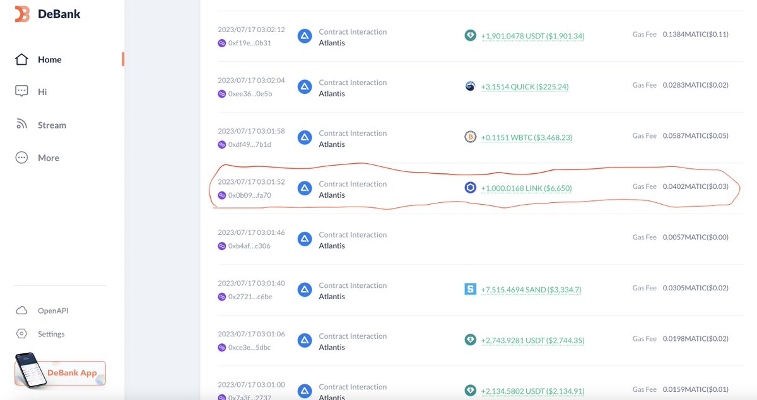The height and width of the screenshot is (400, 757).
Task: Click gas fee 0.0402MATIC($0.03)
Action: point(695,186)
